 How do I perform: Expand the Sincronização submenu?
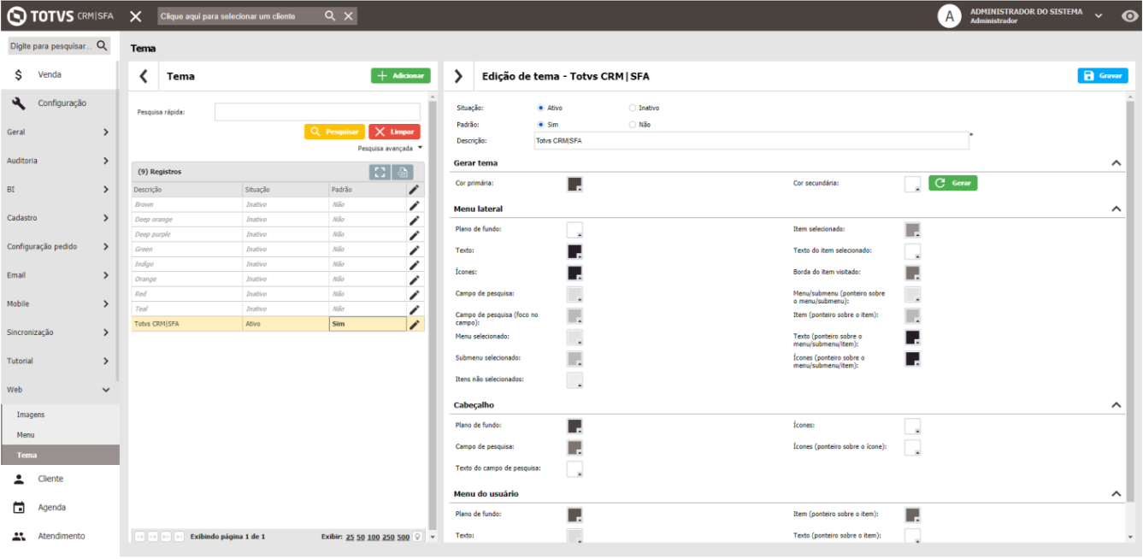[105, 332]
